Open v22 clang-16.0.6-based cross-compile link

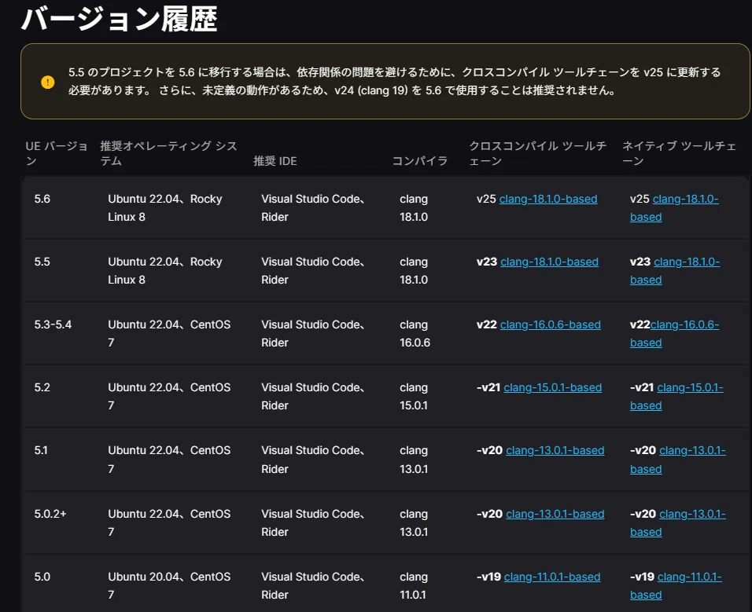click(550, 324)
